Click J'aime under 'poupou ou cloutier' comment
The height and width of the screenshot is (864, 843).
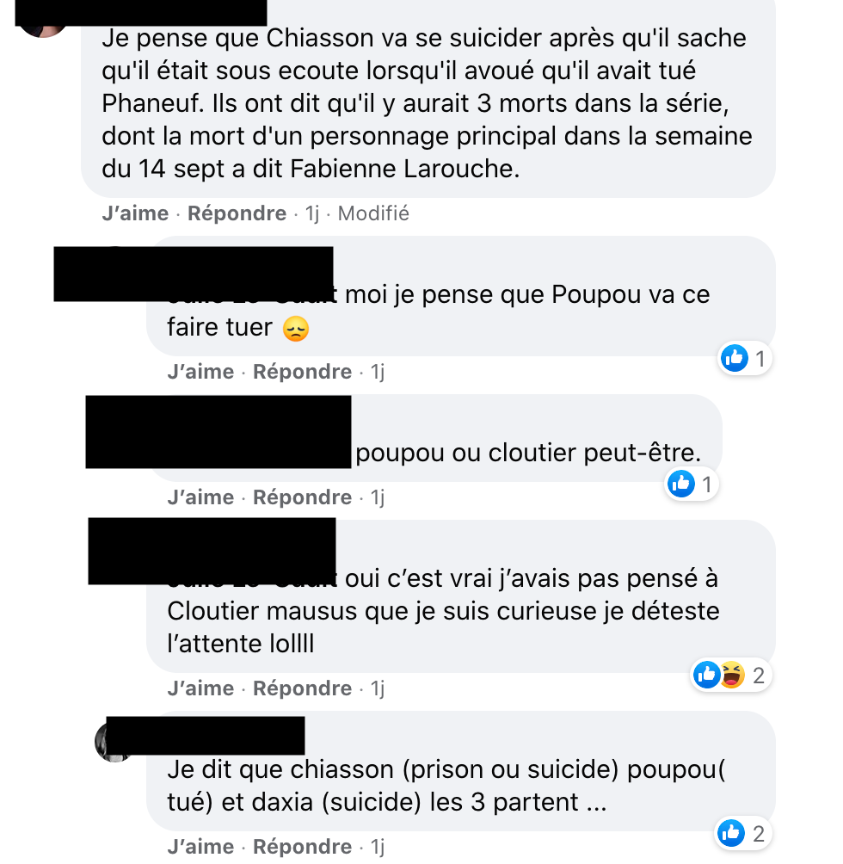click(x=201, y=497)
